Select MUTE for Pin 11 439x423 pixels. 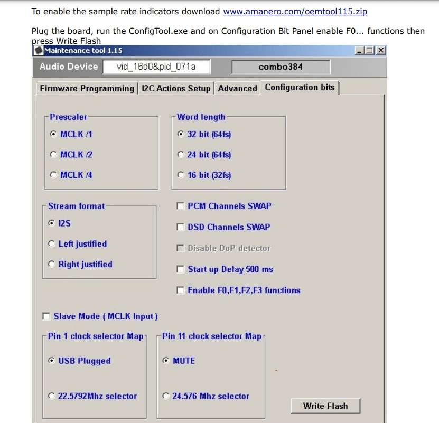tap(179, 361)
